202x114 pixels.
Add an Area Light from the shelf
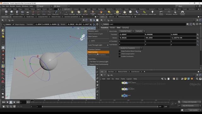tap(85, 13)
